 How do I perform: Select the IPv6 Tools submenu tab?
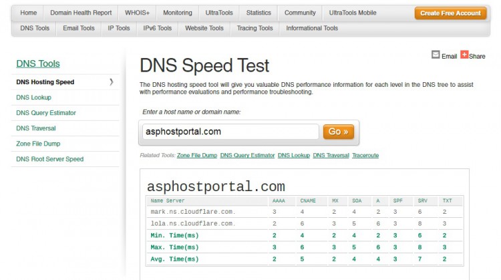157,28
